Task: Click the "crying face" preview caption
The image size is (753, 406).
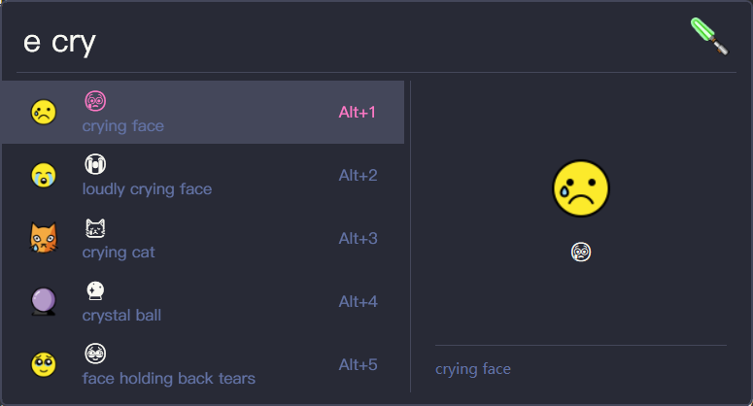Action: 473,369
